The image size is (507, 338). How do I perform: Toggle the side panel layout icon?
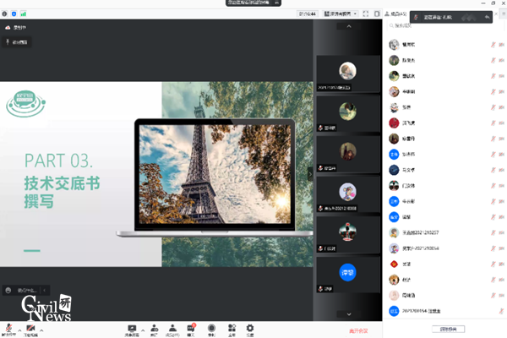tap(378, 14)
